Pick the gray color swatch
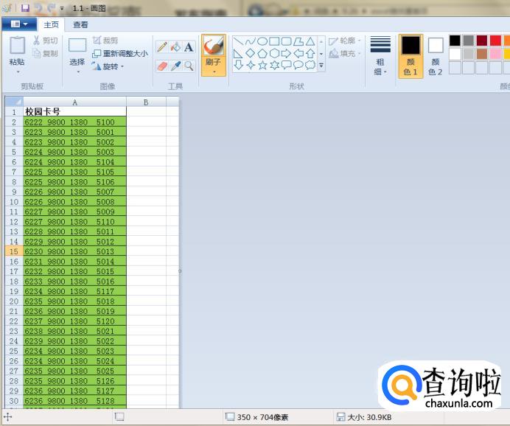 pyautogui.click(x=469, y=41)
